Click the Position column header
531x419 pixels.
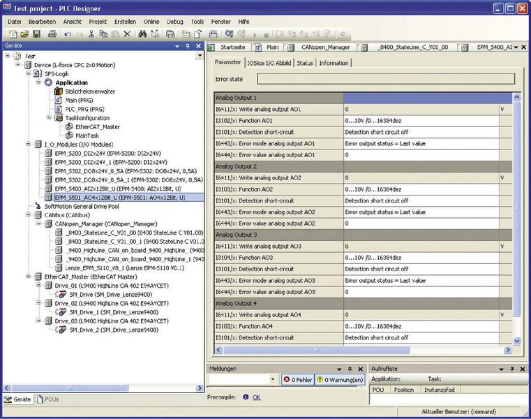pyautogui.click(x=404, y=390)
